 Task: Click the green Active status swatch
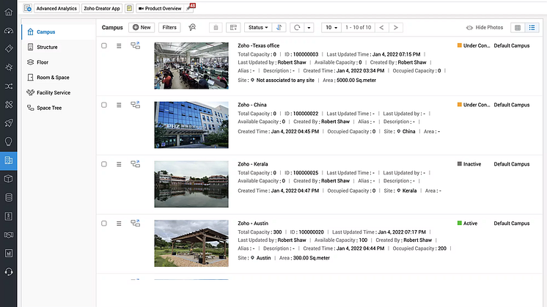(x=460, y=223)
